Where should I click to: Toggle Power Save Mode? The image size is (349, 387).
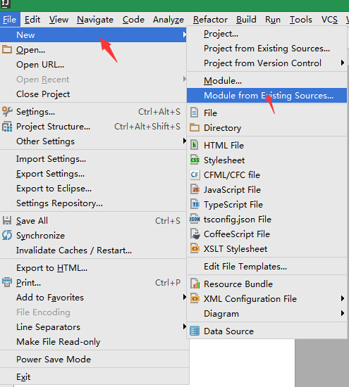[54, 360]
